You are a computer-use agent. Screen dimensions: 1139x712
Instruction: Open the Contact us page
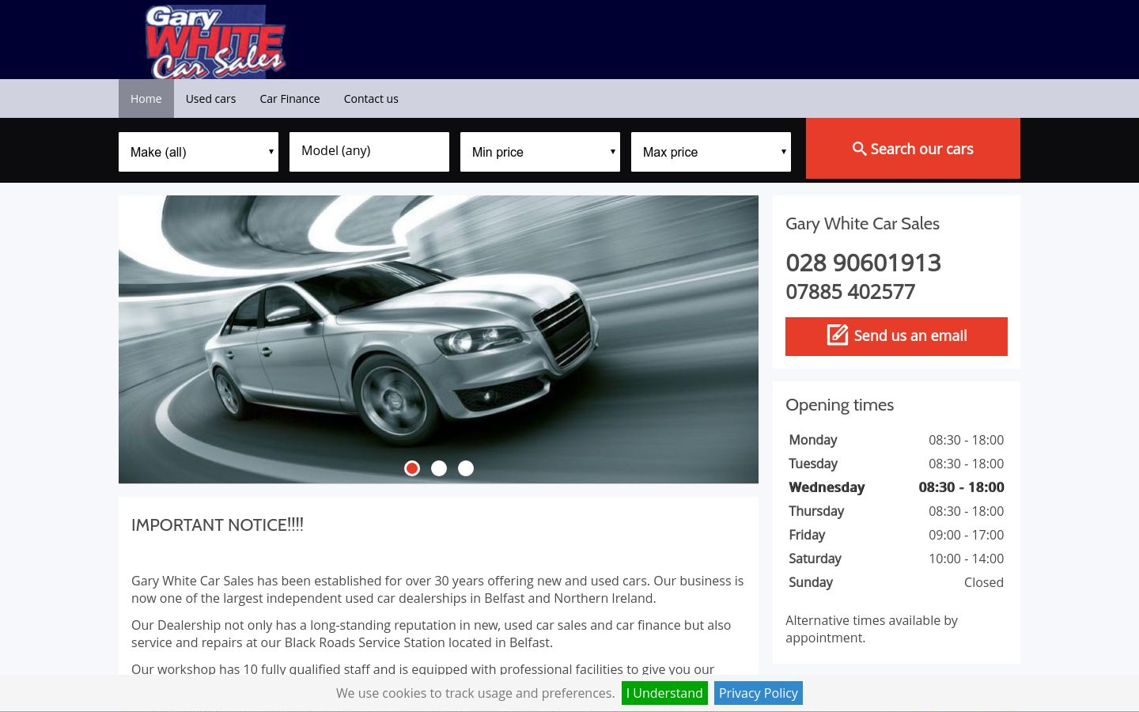coord(371,99)
